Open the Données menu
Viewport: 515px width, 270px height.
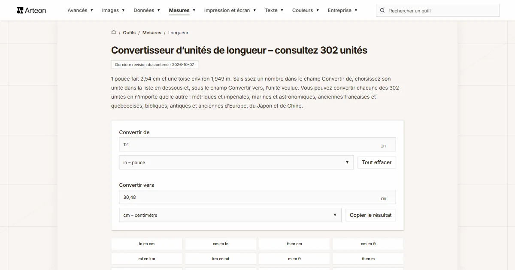(x=147, y=10)
